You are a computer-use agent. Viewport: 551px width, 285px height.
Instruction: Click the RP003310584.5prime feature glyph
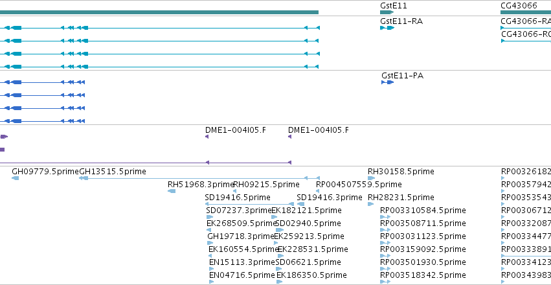(x=385, y=217)
